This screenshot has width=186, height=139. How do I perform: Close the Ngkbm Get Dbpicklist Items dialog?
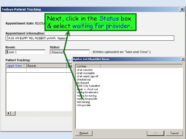click(183, 59)
